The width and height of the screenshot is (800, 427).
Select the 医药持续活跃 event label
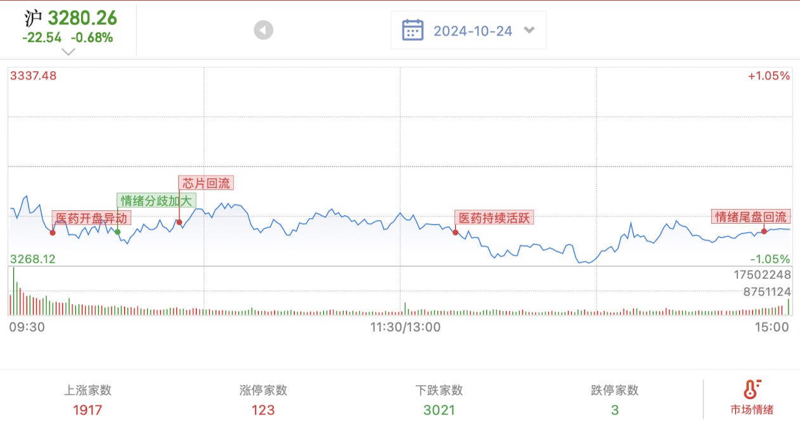tap(494, 218)
